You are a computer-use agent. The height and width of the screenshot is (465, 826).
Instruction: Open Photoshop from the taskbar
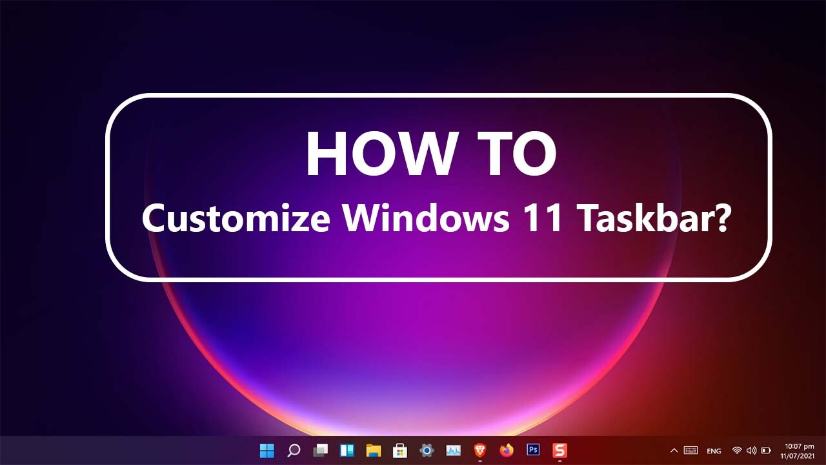click(x=533, y=450)
